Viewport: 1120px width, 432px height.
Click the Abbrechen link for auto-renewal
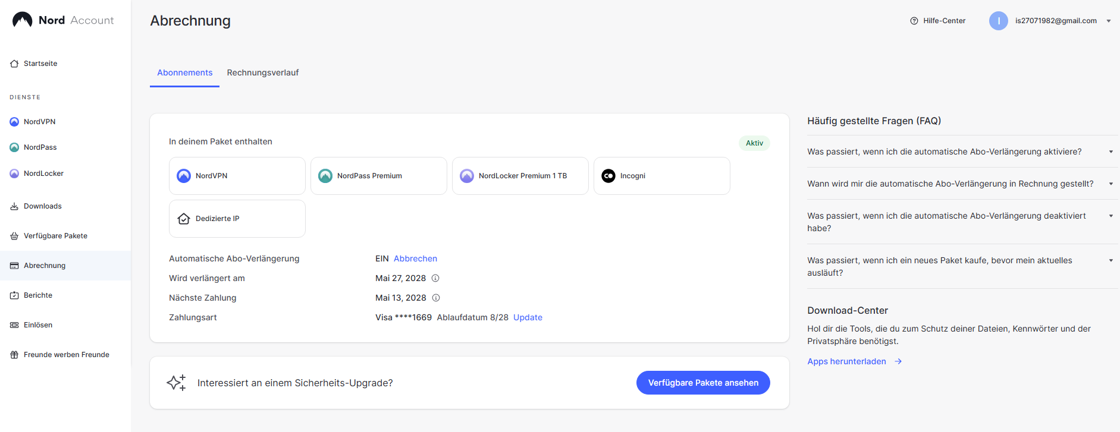[x=415, y=258]
